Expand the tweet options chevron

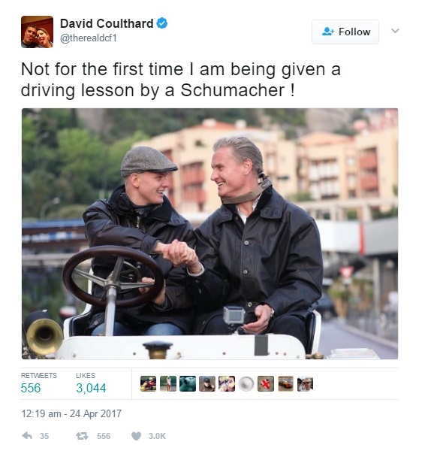(x=395, y=30)
